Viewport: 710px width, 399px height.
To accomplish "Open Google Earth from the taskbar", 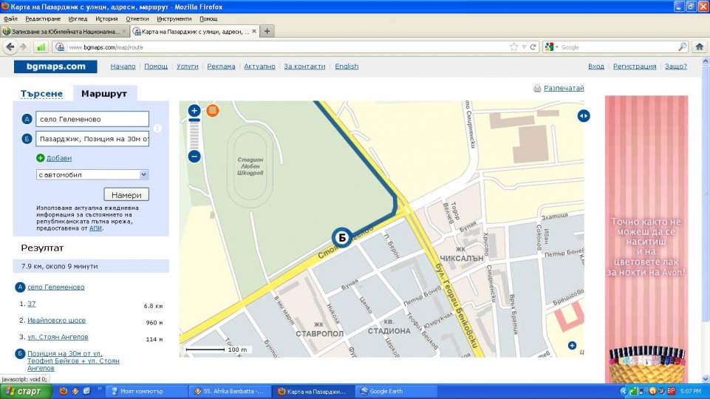I will (386, 391).
